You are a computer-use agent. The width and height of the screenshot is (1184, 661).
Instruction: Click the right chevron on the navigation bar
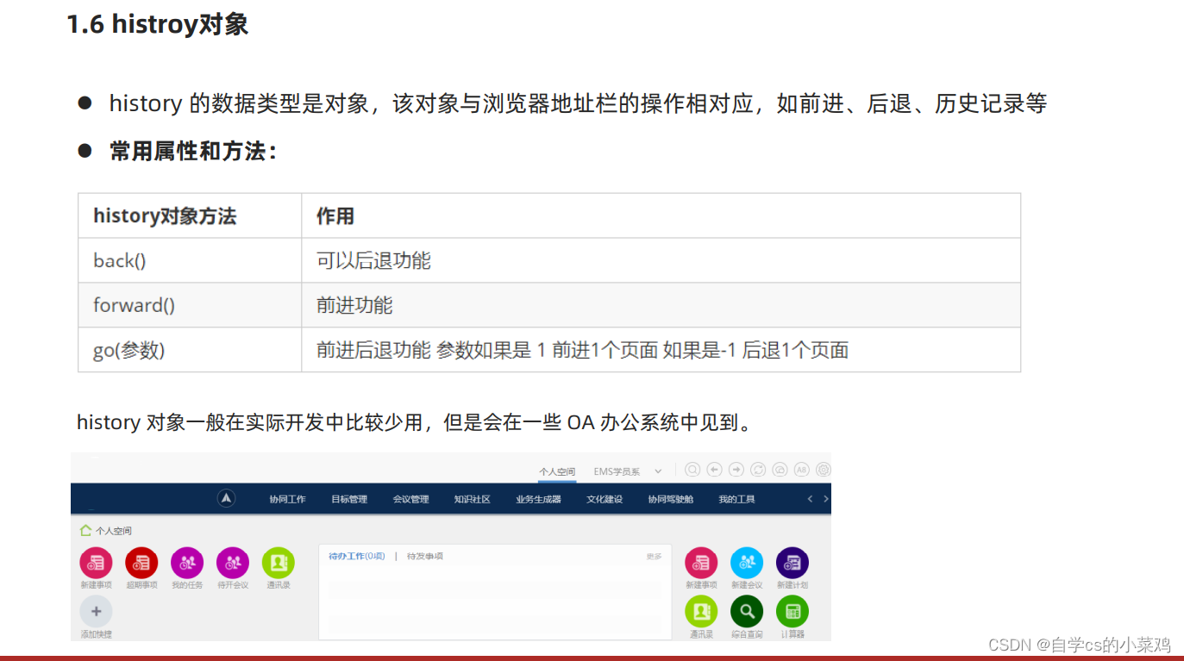coord(826,499)
